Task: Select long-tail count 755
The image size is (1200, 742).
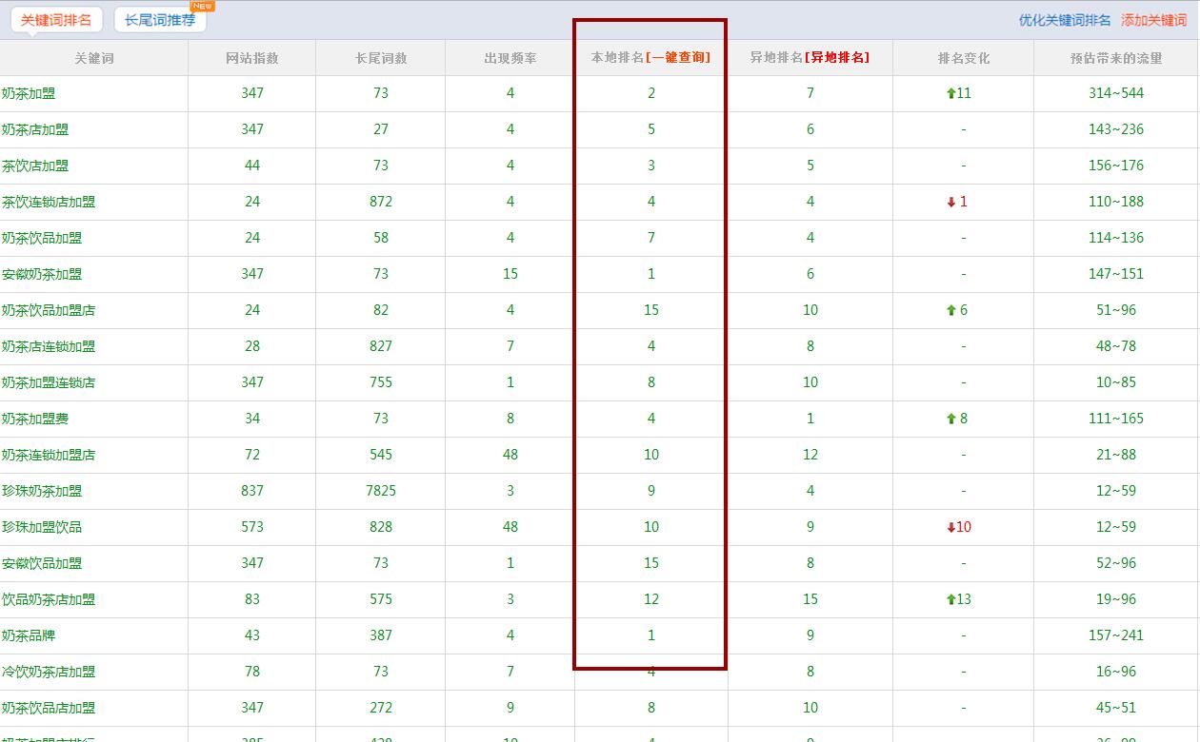Action: (381, 382)
